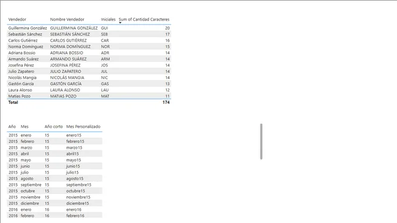Select vendor Gastón García cell
Image resolution: width=397 pixels, height=223 pixels.
[20, 84]
